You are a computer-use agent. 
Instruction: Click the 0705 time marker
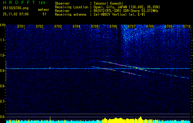pos(95,26)
